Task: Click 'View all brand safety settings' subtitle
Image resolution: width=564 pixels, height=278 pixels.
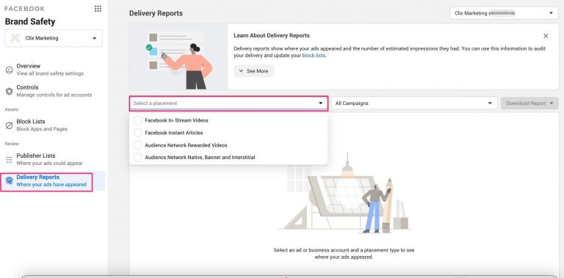Action: (x=50, y=73)
